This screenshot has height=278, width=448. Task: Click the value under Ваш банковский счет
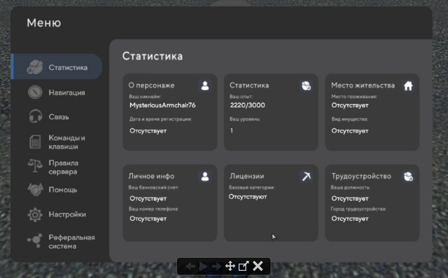tap(148, 198)
